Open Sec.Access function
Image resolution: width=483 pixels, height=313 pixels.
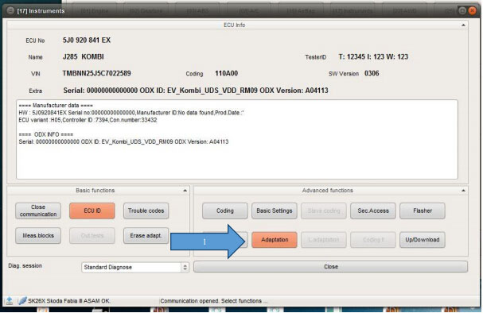[373, 211]
